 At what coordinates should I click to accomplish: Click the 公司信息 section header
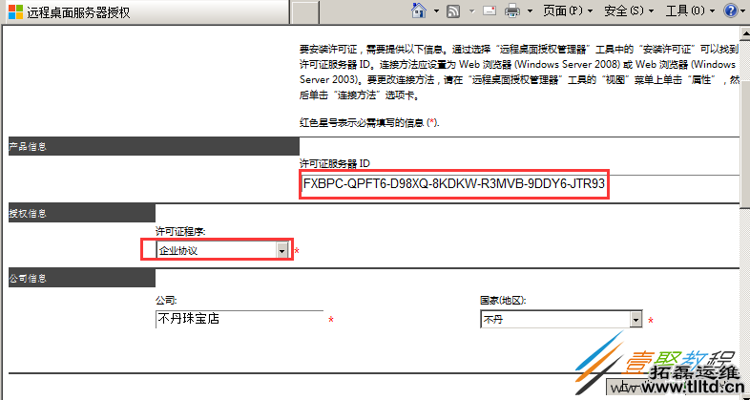(82, 278)
